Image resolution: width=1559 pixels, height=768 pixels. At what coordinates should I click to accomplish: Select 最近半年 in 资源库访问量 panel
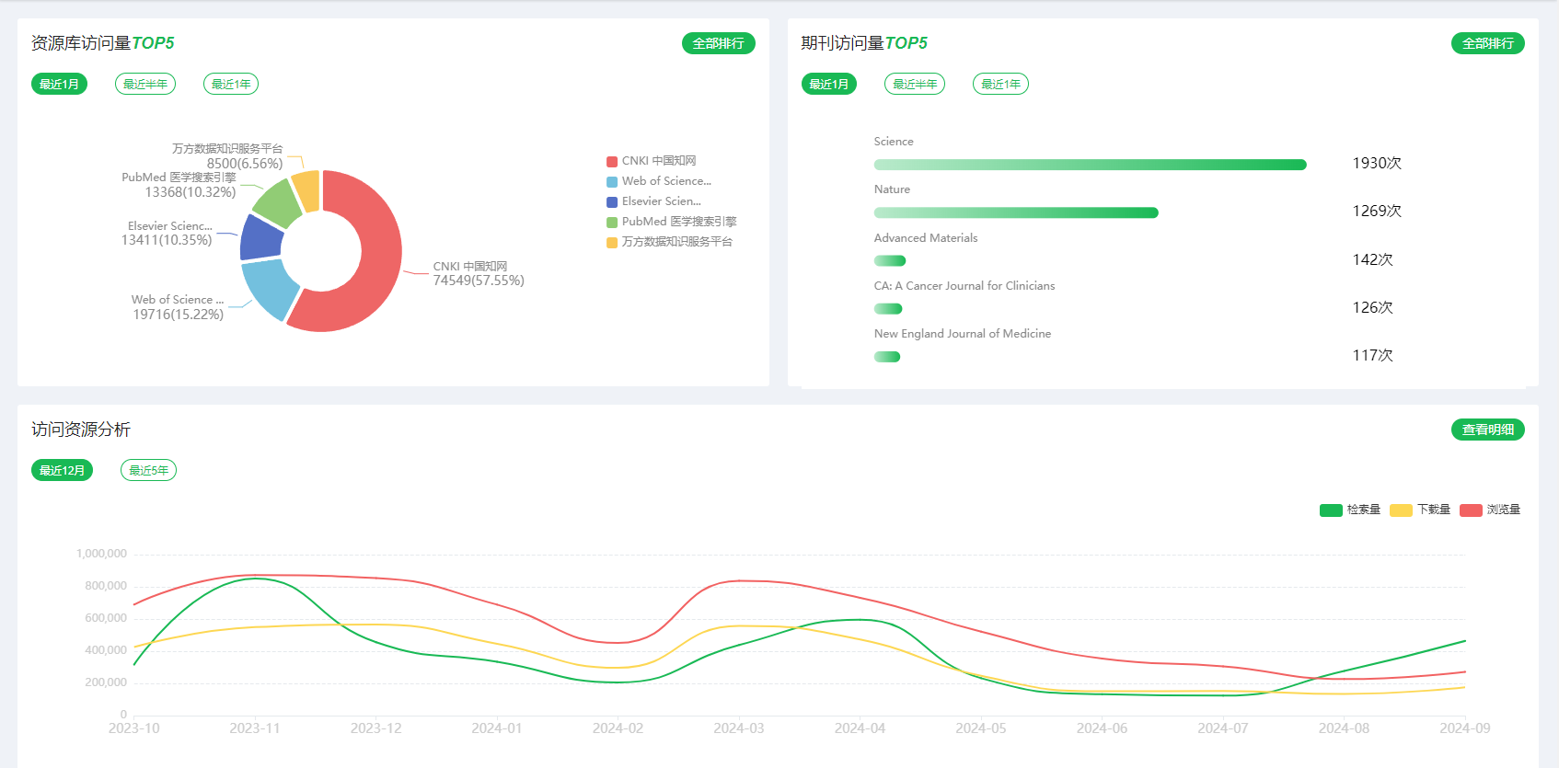click(x=145, y=84)
